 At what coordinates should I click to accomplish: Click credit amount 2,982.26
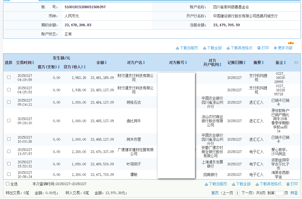[x=79, y=78]
